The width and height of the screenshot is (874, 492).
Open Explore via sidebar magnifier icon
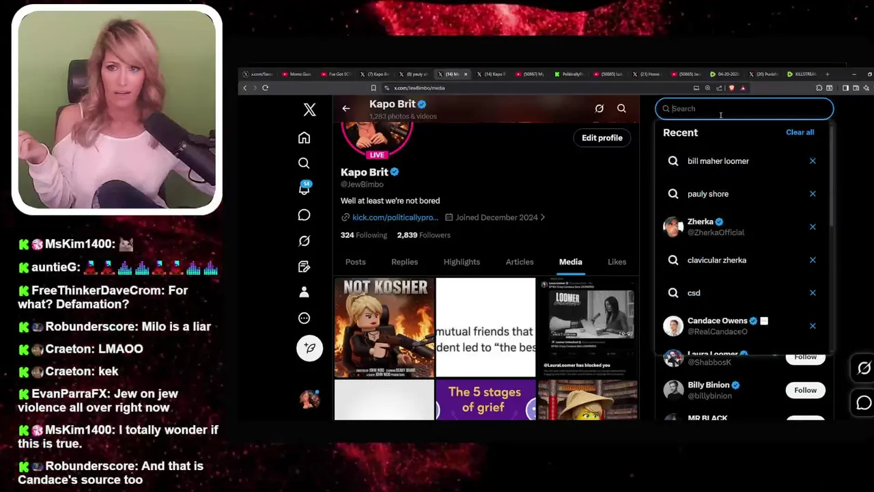click(304, 163)
